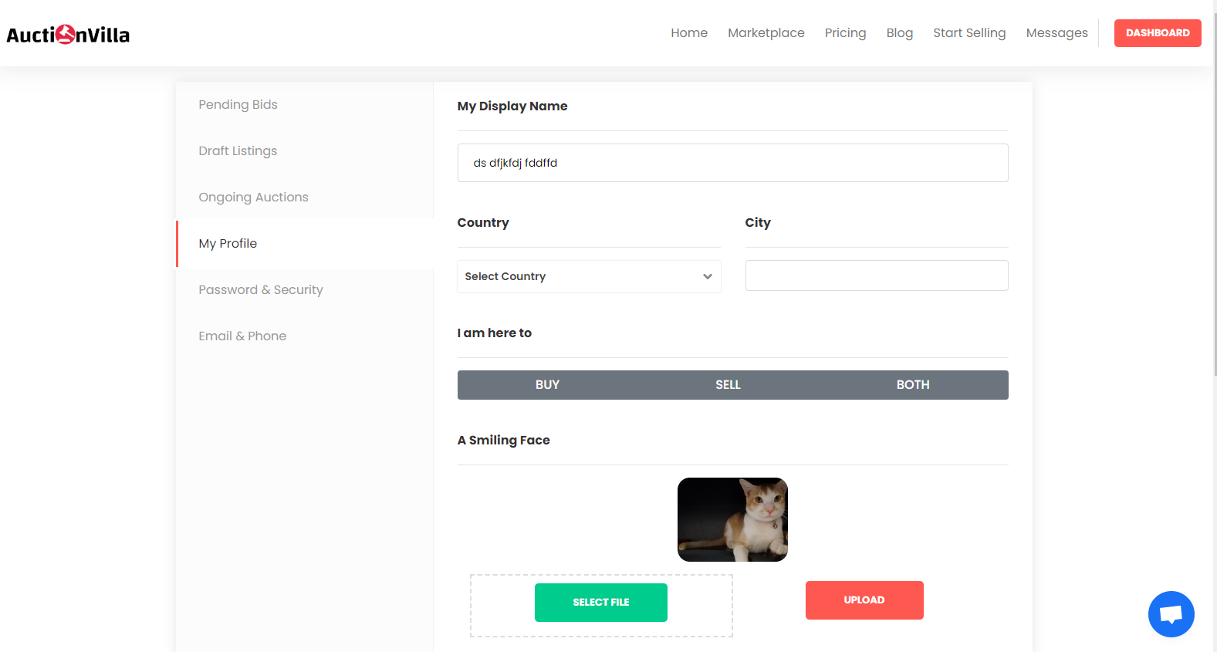Open the Select Country dropdown
Image resolution: width=1217 pixels, height=652 pixels.
[x=589, y=276]
